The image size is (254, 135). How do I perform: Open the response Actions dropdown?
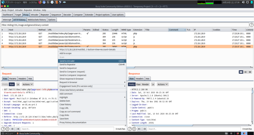click(163, 85)
